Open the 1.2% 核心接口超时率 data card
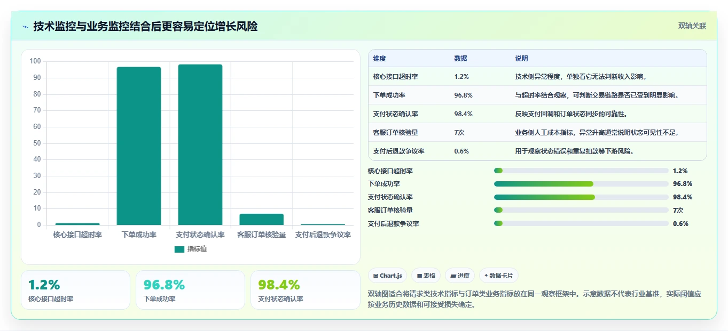Viewport: 728px width, 331px height. point(75,290)
